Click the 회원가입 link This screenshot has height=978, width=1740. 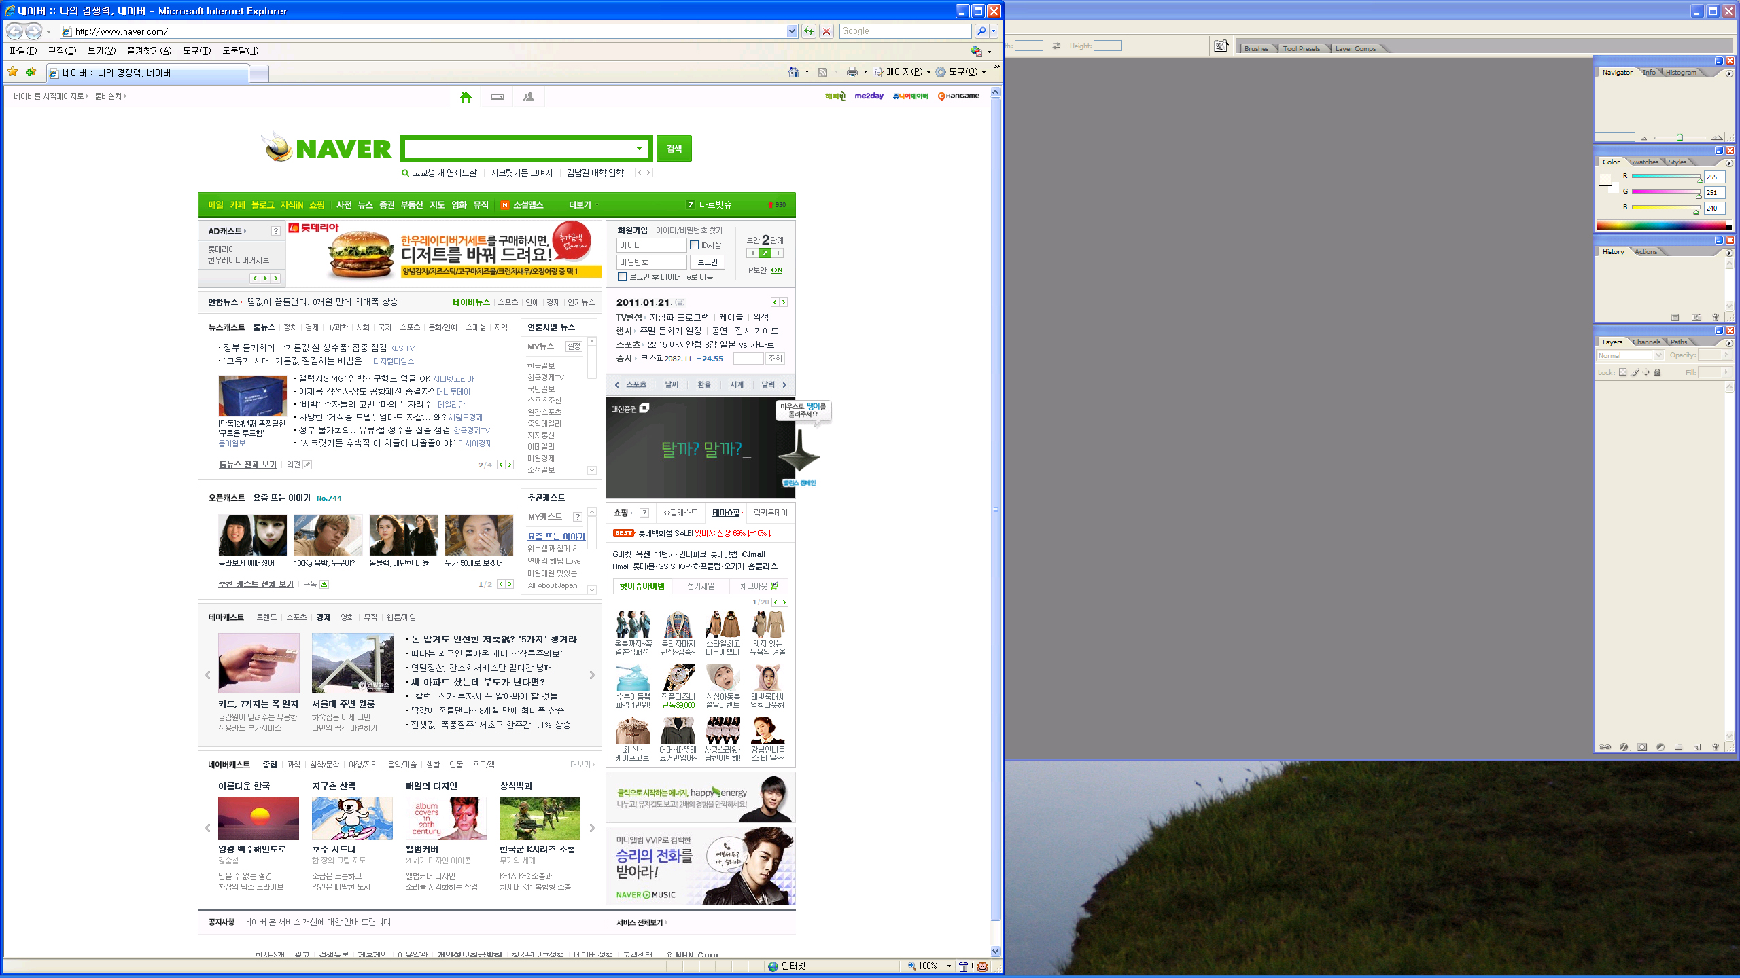pyautogui.click(x=632, y=230)
